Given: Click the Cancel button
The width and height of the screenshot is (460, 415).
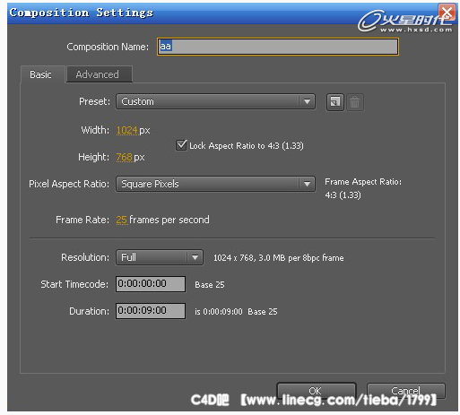Looking at the screenshot, I should point(406,391).
